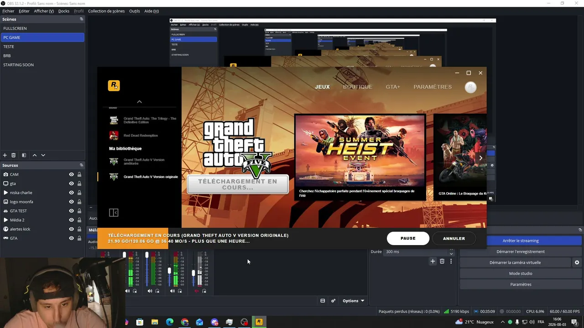This screenshot has height=328, width=584.
Task: Move the selected scene up
Action: pyautogui.click(x=34, y=155)
